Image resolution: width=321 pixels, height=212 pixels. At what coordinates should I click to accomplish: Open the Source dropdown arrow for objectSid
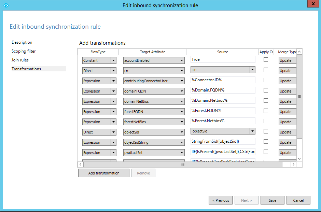coord(252,131)
